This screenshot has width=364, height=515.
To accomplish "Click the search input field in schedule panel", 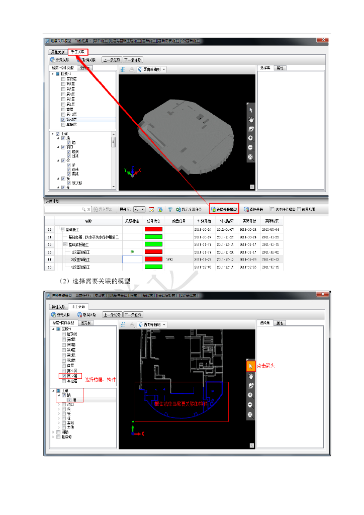I will [65, 209].
